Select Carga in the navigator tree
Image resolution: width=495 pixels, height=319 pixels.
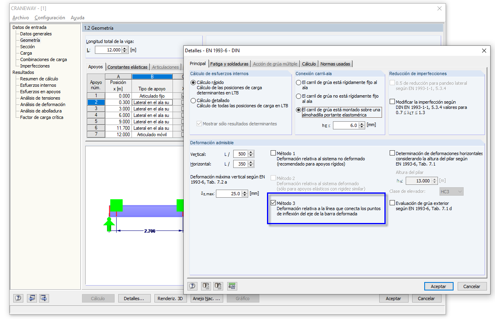[x=26, y=53]
